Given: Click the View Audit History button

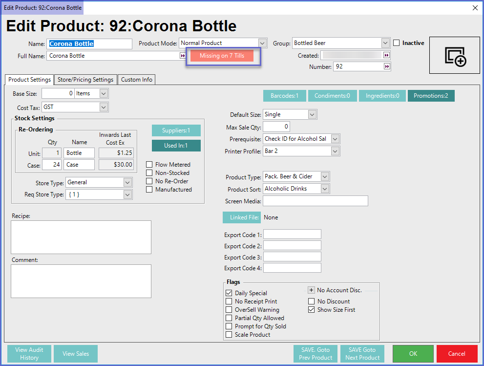Looking at the screenshot, I should [29, 354].
